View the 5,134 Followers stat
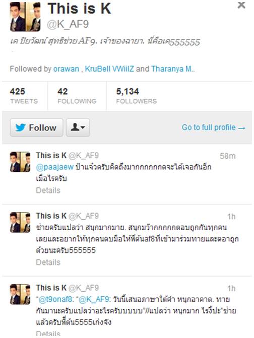The height and width of the screenshot is (338, 254). tap(136, 96)
